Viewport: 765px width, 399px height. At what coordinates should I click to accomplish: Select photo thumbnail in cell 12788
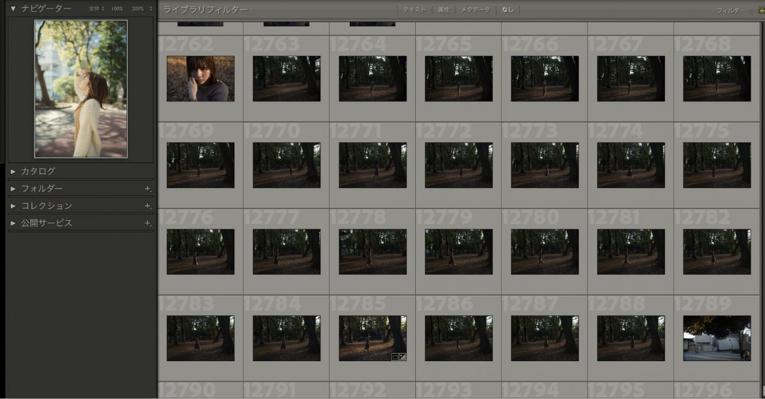[631, 338]
